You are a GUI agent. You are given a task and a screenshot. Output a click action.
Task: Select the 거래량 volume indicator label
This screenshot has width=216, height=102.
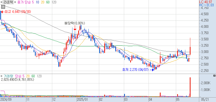pos(9,76)
